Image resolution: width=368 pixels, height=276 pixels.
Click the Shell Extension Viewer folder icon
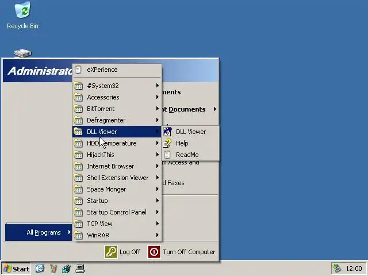[78, 178]
